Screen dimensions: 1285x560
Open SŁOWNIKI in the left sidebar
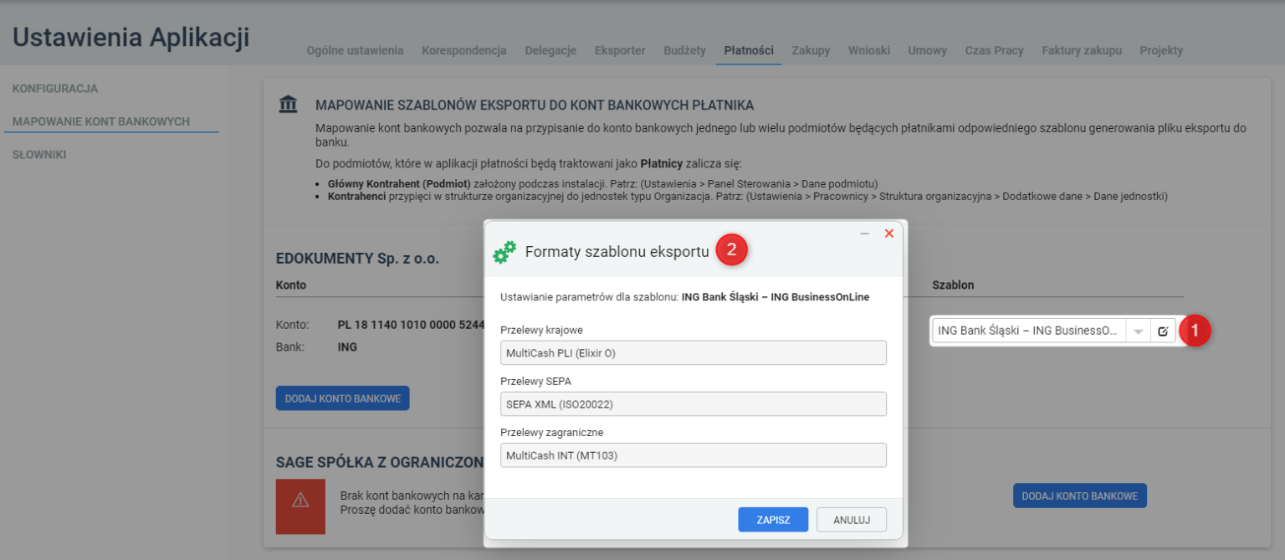click(39, 155)
